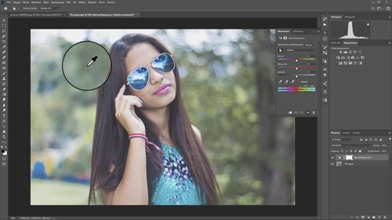Add a Brightness/Contrast adjustment

tap(341, 52)
